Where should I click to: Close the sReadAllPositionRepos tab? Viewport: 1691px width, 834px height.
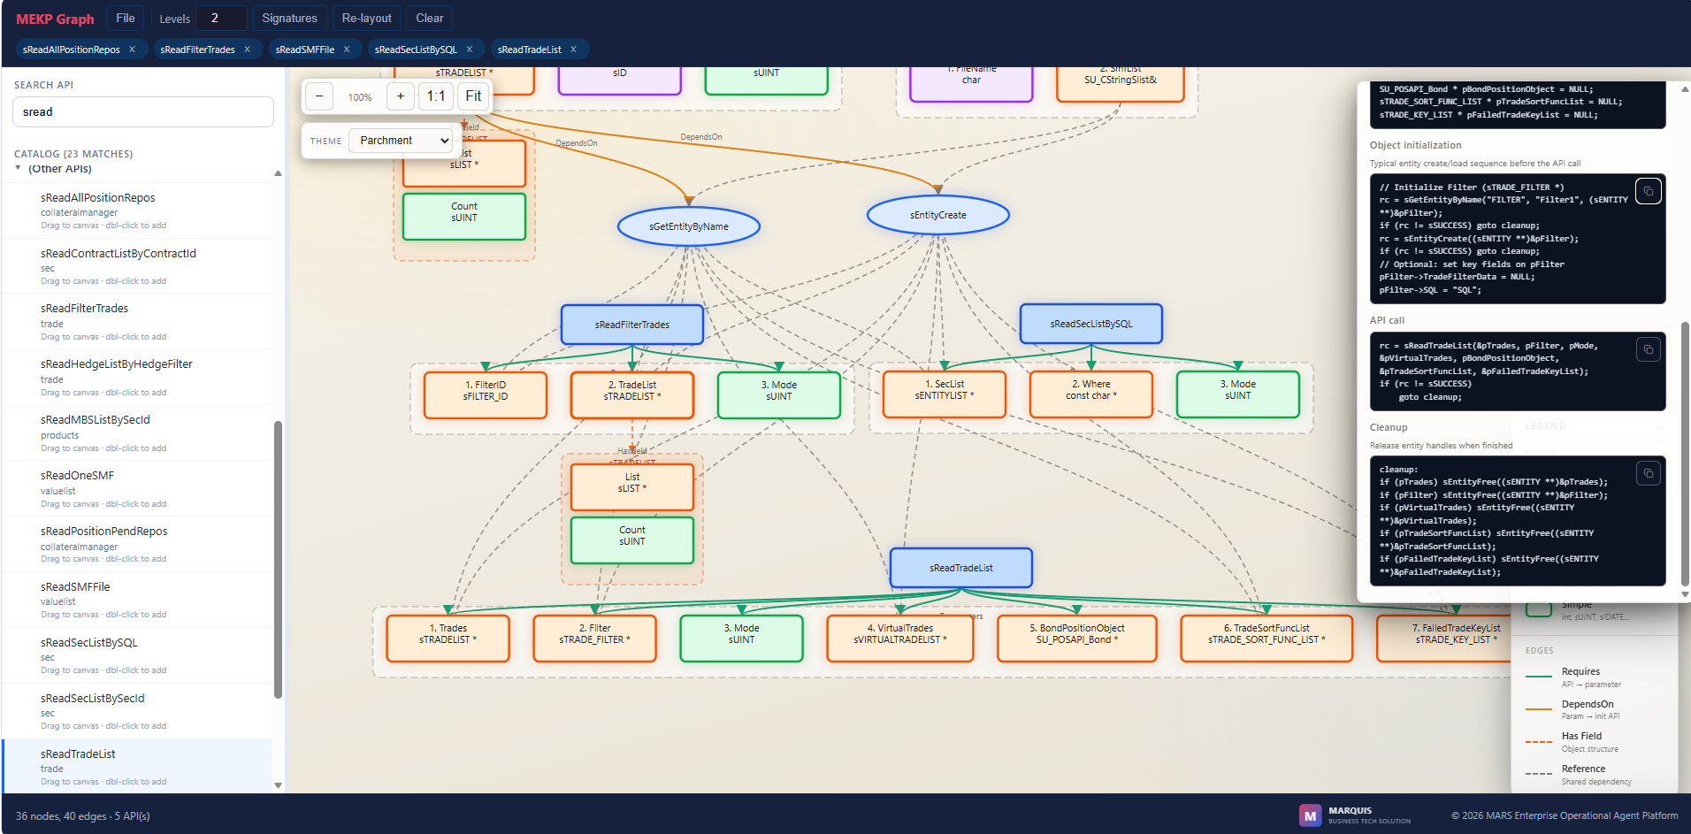click(132, 50)
